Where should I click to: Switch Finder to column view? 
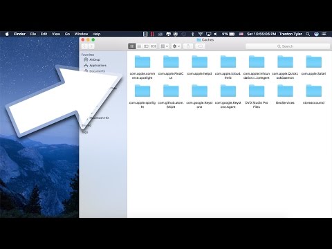[146, 46]
